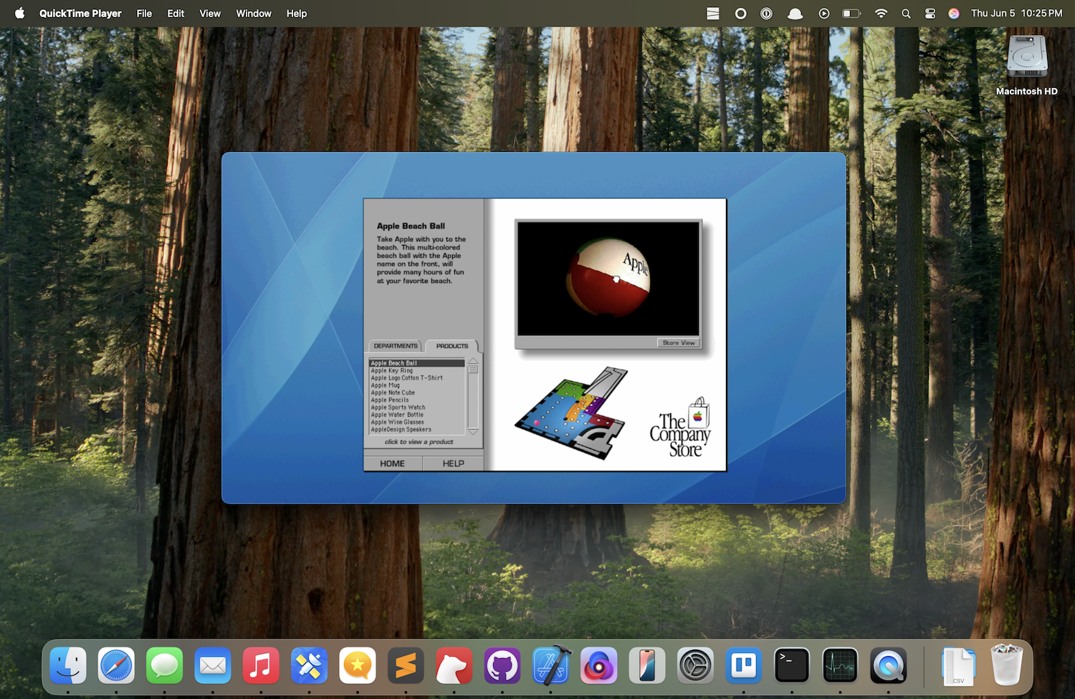Open the star speech-bubble app in Dock
The height and width of the screenshot is (699, 1075).
tap(358, 665)
